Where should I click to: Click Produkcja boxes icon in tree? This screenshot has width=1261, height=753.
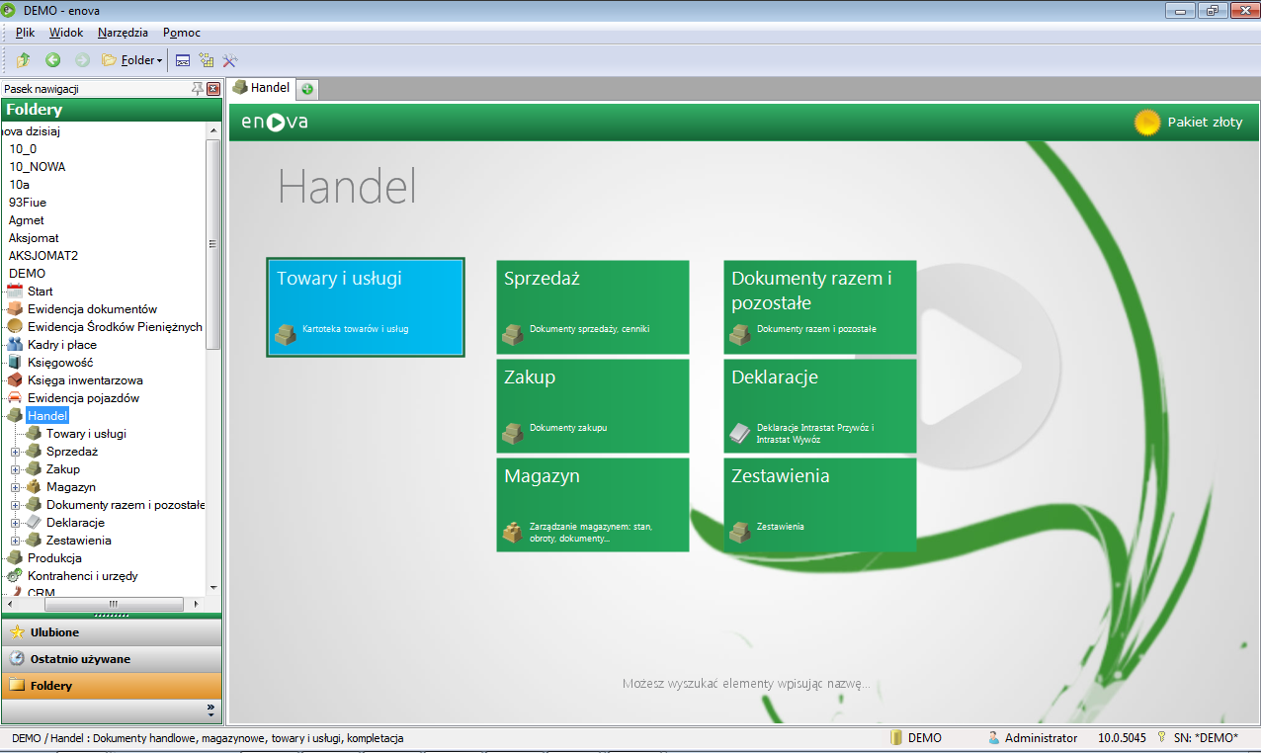coord(15,558)
